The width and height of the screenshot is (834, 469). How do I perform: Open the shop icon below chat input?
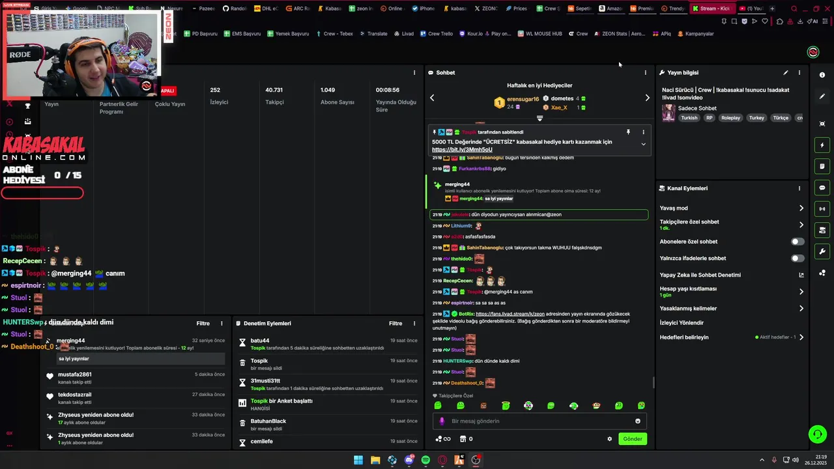pyautogui.click(x=463, y=439)
